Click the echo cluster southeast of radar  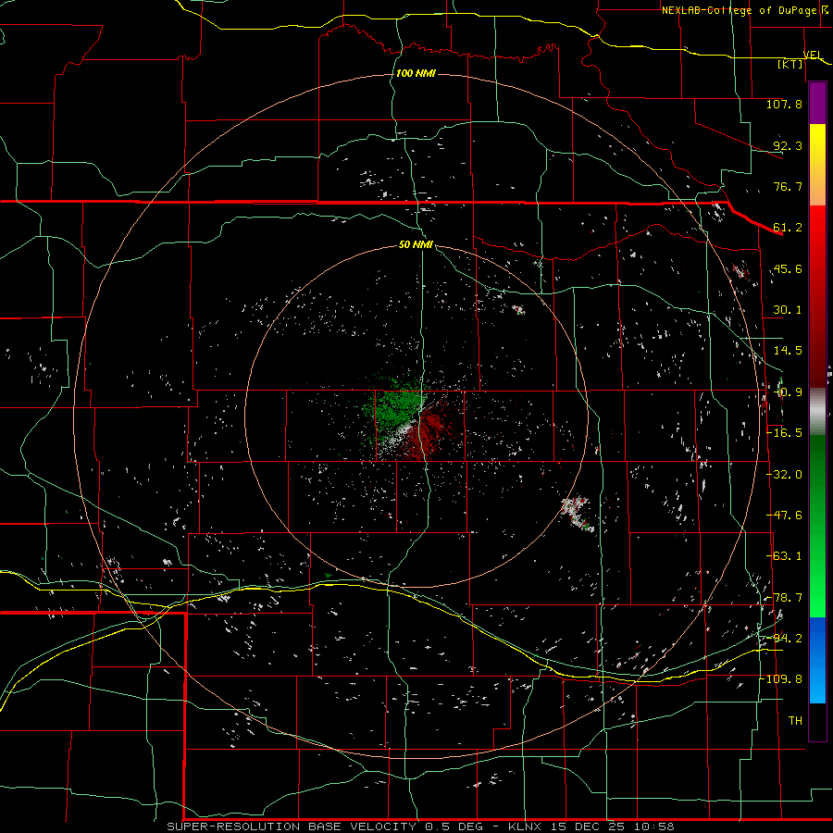[x=578, y=512]
